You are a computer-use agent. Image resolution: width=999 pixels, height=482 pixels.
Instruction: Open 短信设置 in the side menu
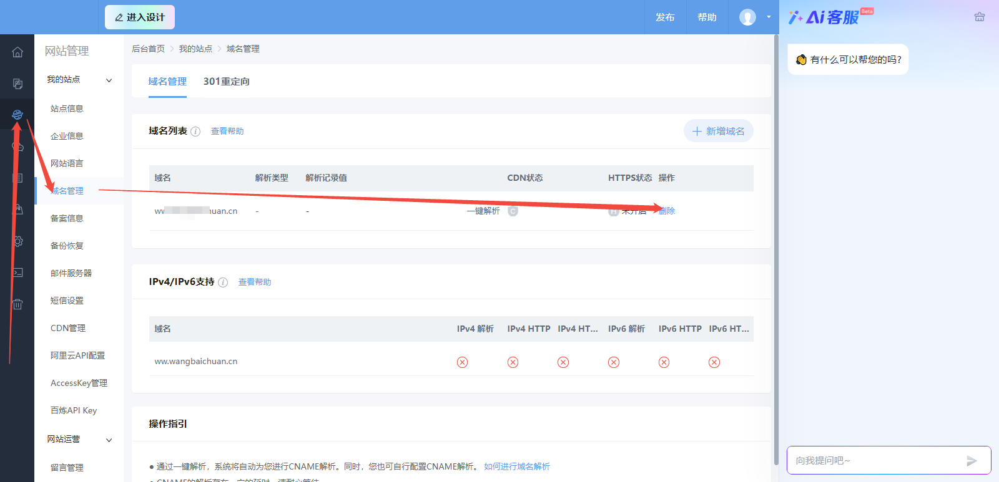pyautogui.click(x=67, y=301)
